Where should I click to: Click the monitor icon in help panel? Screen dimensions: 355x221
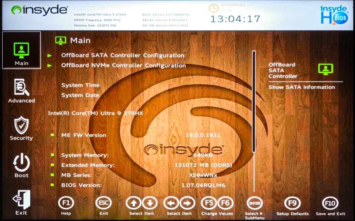click(325, 69)
